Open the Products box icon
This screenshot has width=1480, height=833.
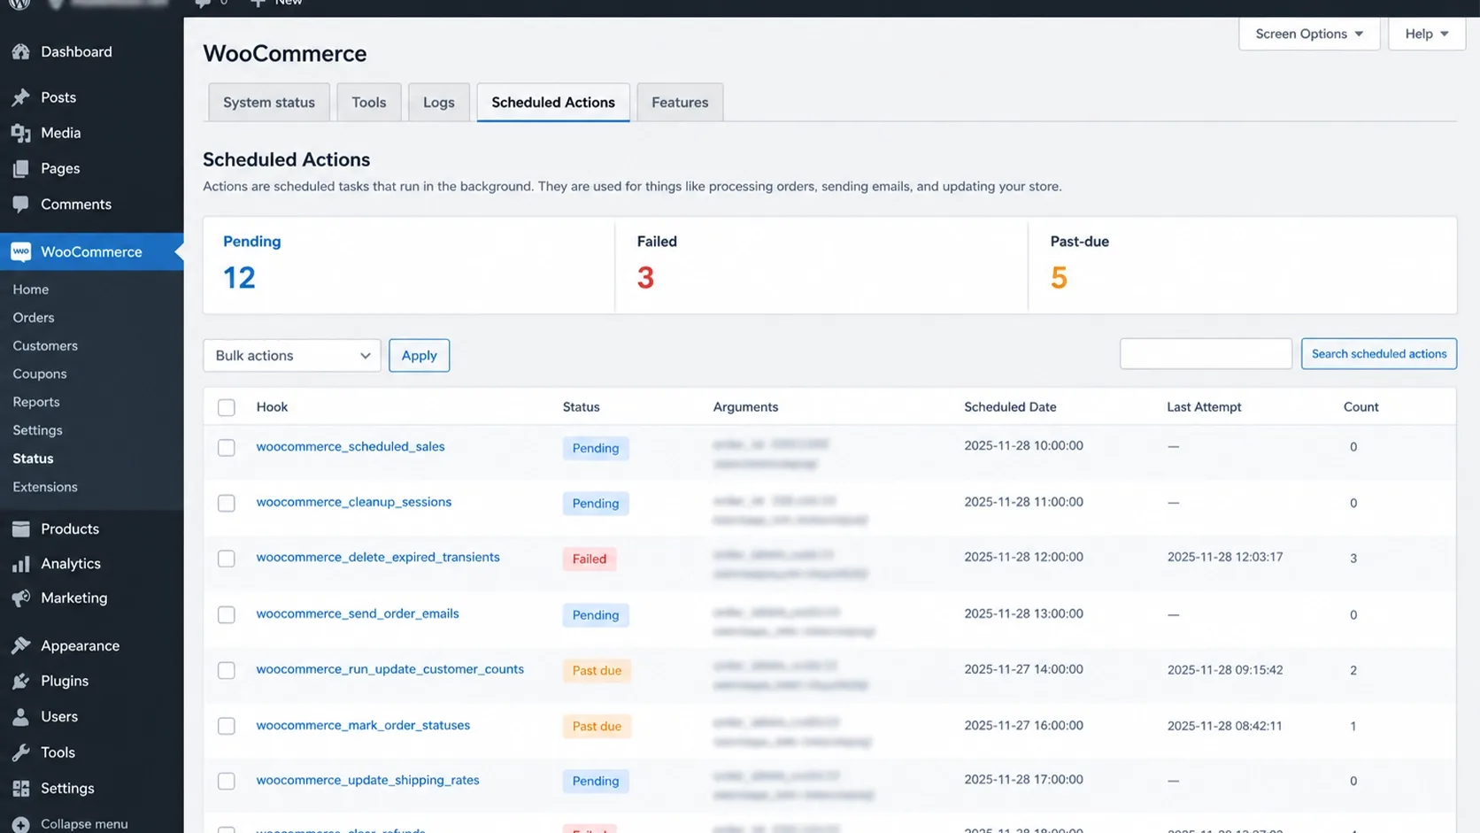(20, 528)
